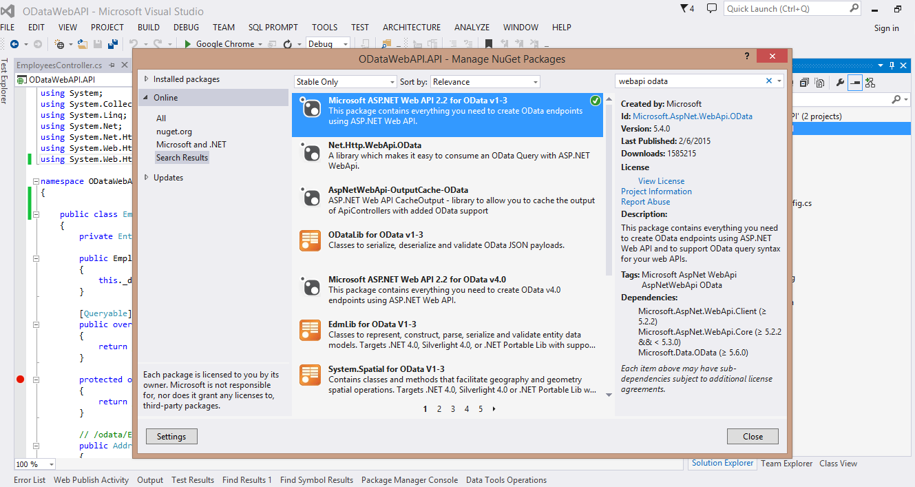Click the NuGet dialog help question mark
The height and width of the screenshot is (487, 915).
coord(747,56)
